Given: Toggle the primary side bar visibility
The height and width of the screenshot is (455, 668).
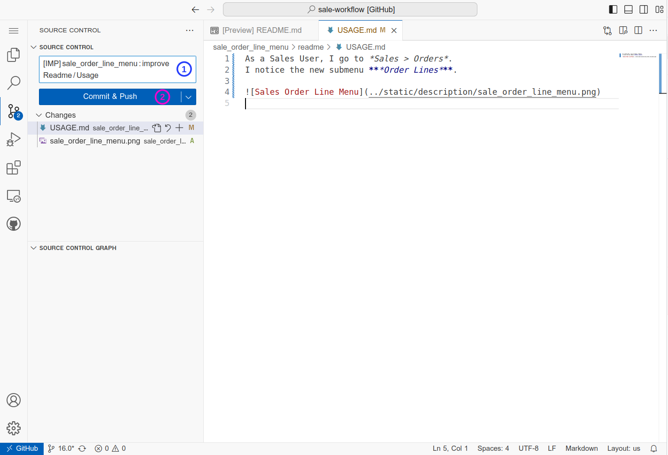Looking at the screenshot, I should pos(613,9).
